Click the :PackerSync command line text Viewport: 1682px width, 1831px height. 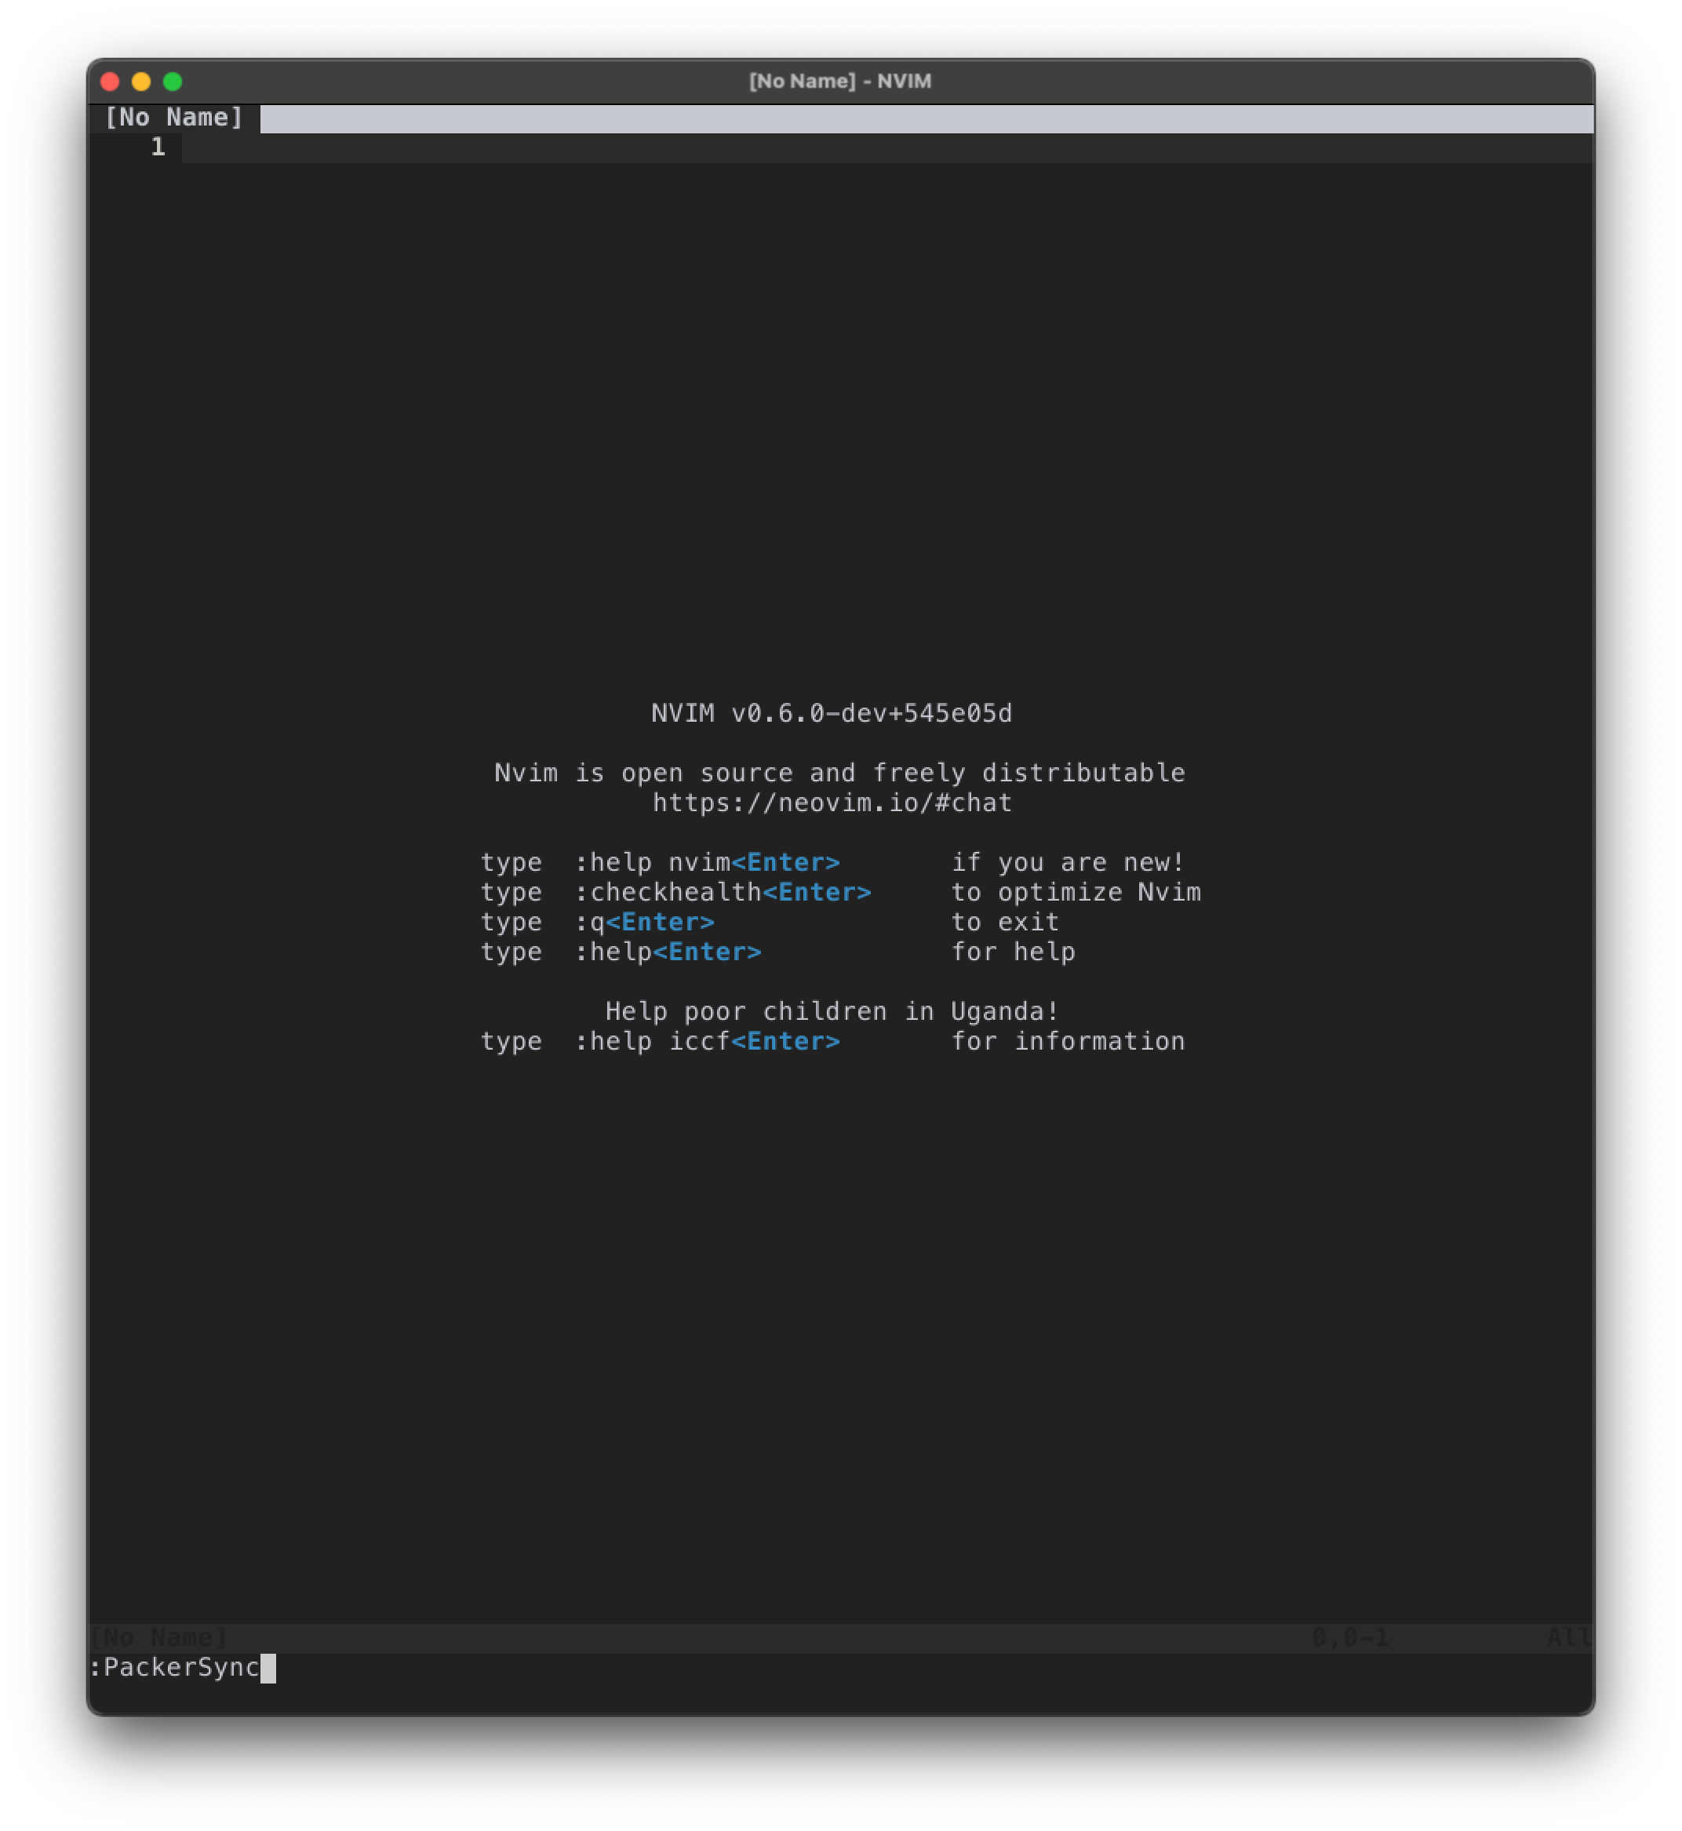(x=176, y=1668)
